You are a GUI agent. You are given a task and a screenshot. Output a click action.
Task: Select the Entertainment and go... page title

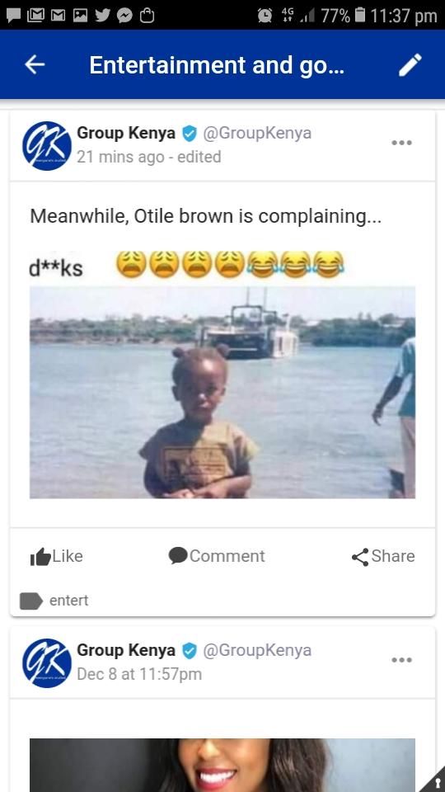coord(217,65)
